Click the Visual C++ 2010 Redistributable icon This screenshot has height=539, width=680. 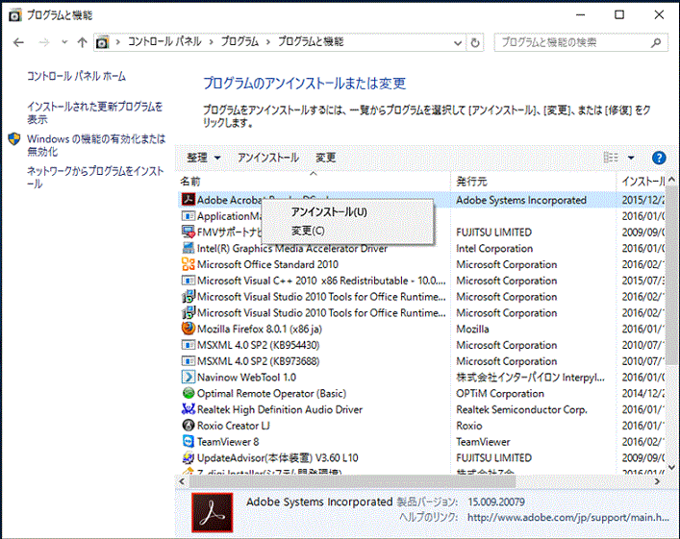pos(189,281)
